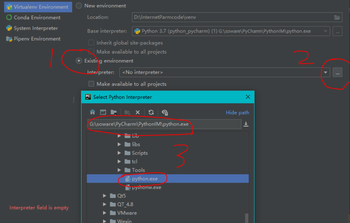The image size is (350, 223).
Task: Select the Tools folder row
Action: click(x=168, y=170)
